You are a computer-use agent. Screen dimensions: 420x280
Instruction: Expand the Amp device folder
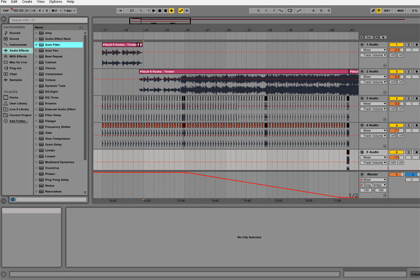click(36, 33)
